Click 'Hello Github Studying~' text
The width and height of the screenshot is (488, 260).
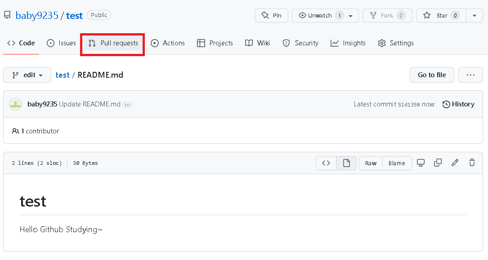pos(61,229)
